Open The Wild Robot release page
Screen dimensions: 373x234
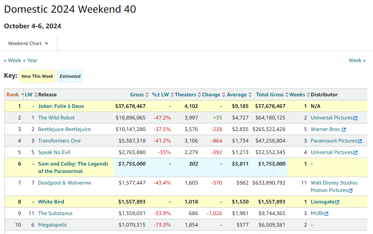tap(57, 118)
